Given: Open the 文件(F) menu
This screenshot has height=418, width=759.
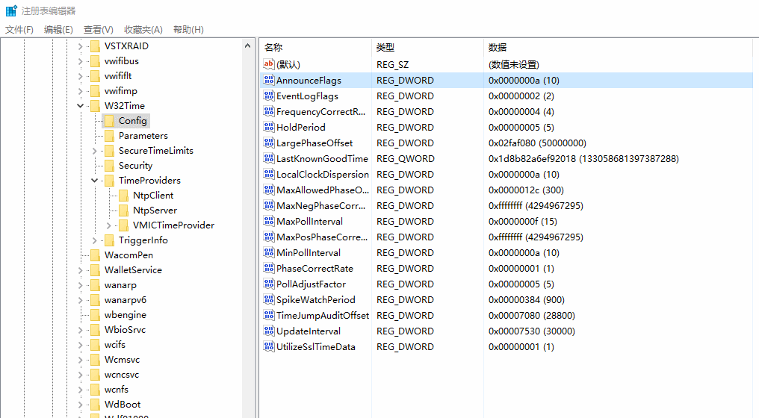Looking at the screenshot, I should [x=19, y=30].
